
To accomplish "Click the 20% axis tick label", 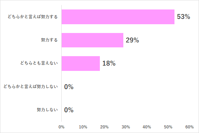I will (104, 127).
